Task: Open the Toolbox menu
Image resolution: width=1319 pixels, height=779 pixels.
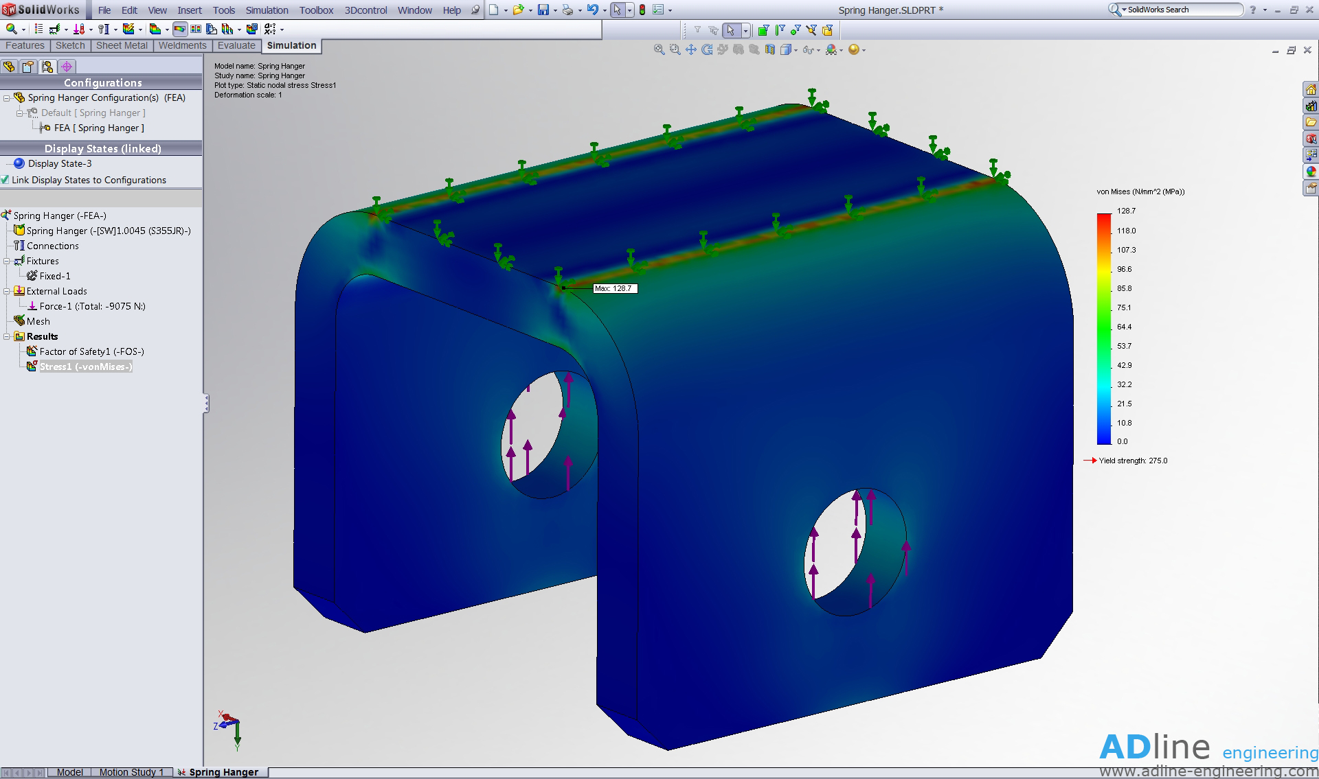Action: 317,10
